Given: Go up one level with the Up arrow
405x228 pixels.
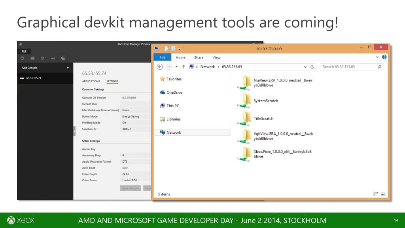Looking at the screenshot, I should [x=184, y=66].
